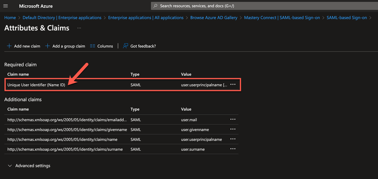Screen dimensions: 378x179
Task: Click the Got feedback person icon
Action: tap(126, 46)
